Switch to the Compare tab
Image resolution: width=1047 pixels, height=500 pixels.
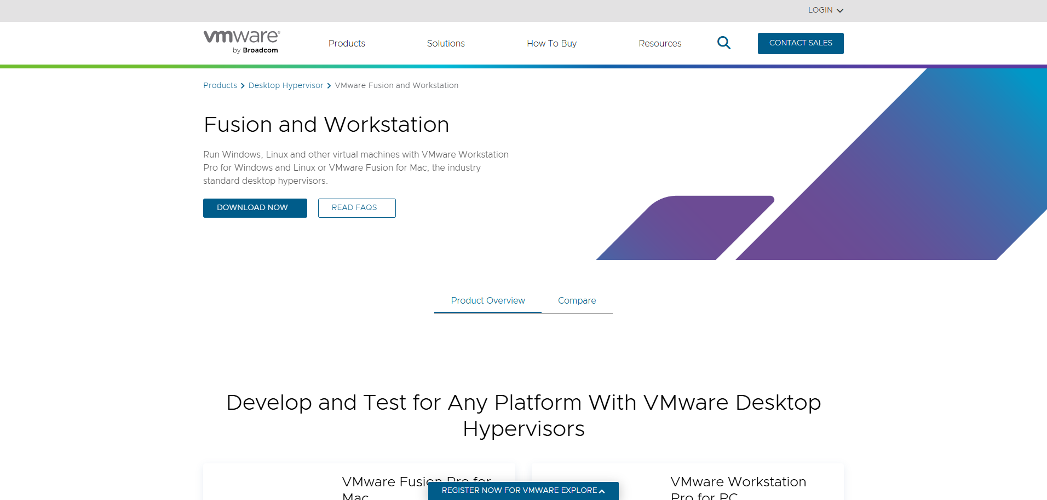click(x=577, y=301)
